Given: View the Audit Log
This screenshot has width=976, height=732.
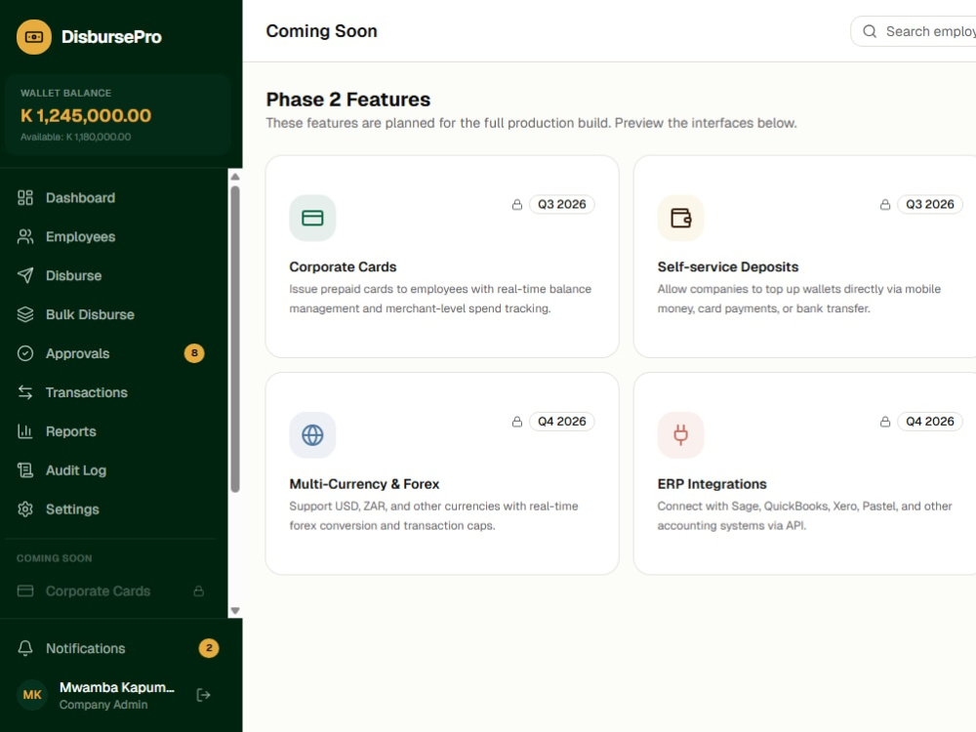Looking at the screenshot, I should tap(111, 470).
